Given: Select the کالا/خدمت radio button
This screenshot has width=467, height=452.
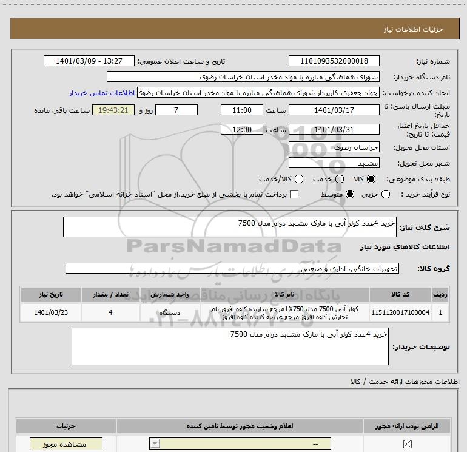Looking at the screenshot, I should coord(299,179).
